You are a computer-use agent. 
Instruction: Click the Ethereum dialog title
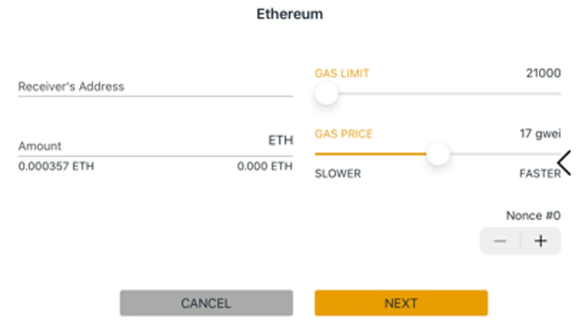(x=290, y=14)
